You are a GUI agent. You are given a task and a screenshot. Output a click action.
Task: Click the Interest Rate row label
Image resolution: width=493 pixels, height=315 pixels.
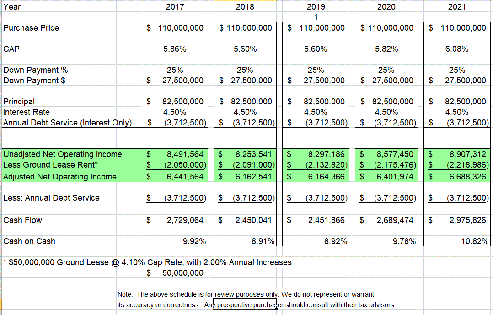pos(27,112)
